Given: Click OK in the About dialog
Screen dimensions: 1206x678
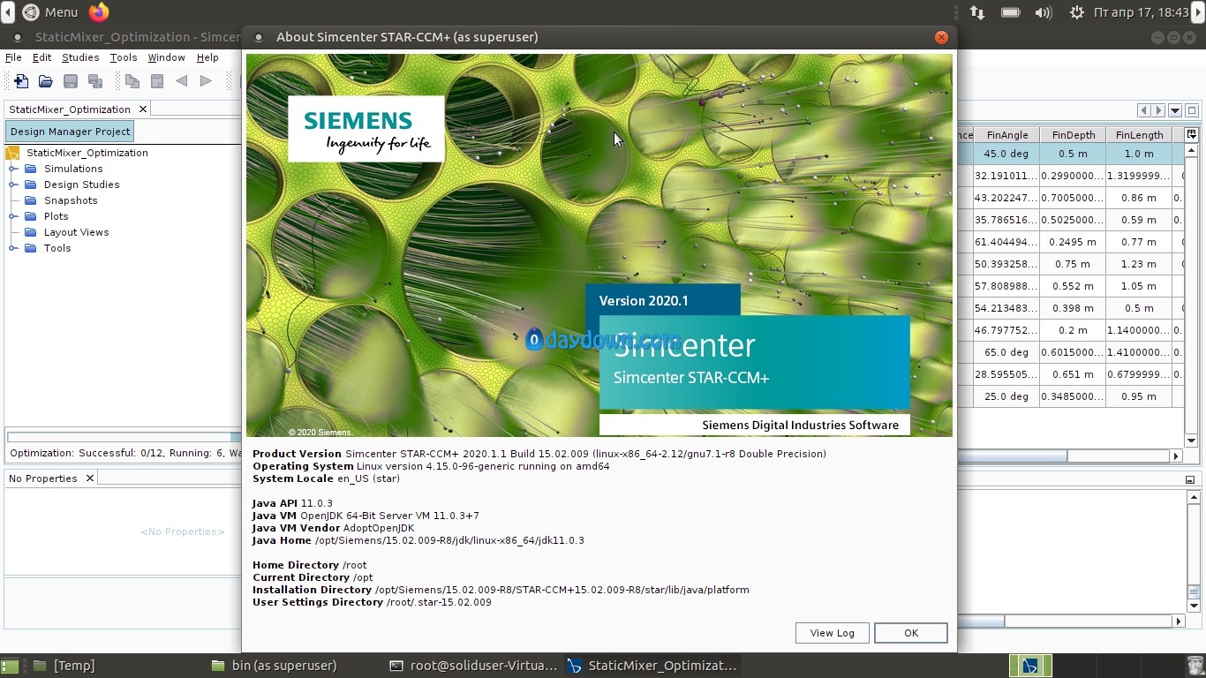Looking at the screenshot, I should [911, 633].
